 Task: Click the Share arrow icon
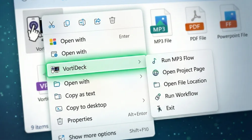tap(97, 21)
